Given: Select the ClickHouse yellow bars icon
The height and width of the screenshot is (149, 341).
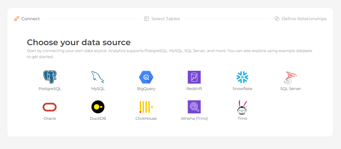Looking at the screenshot, I should pyautogui.click(x=146, y=107).
